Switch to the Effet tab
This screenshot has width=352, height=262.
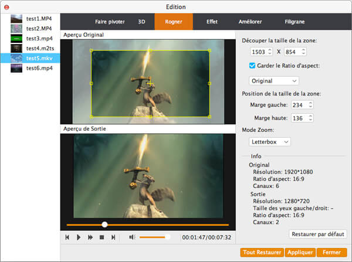click(x=212, y=22)
